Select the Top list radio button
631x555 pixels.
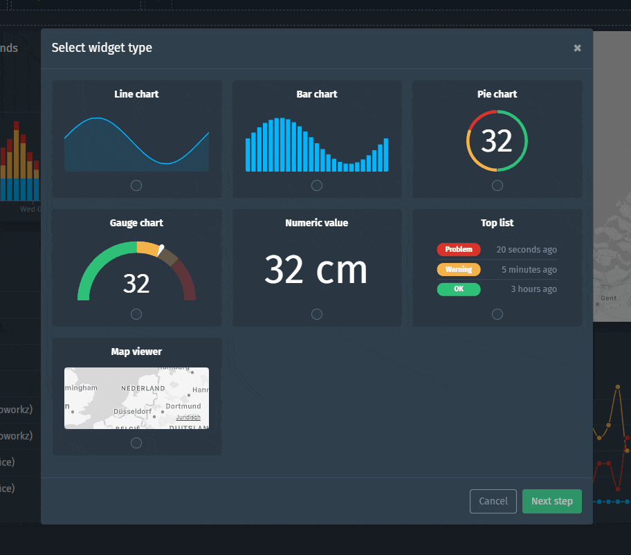(x=497, y=313)
